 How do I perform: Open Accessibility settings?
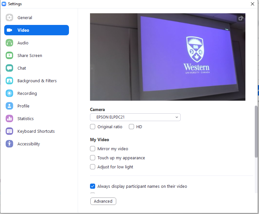(x=37, y=144)
